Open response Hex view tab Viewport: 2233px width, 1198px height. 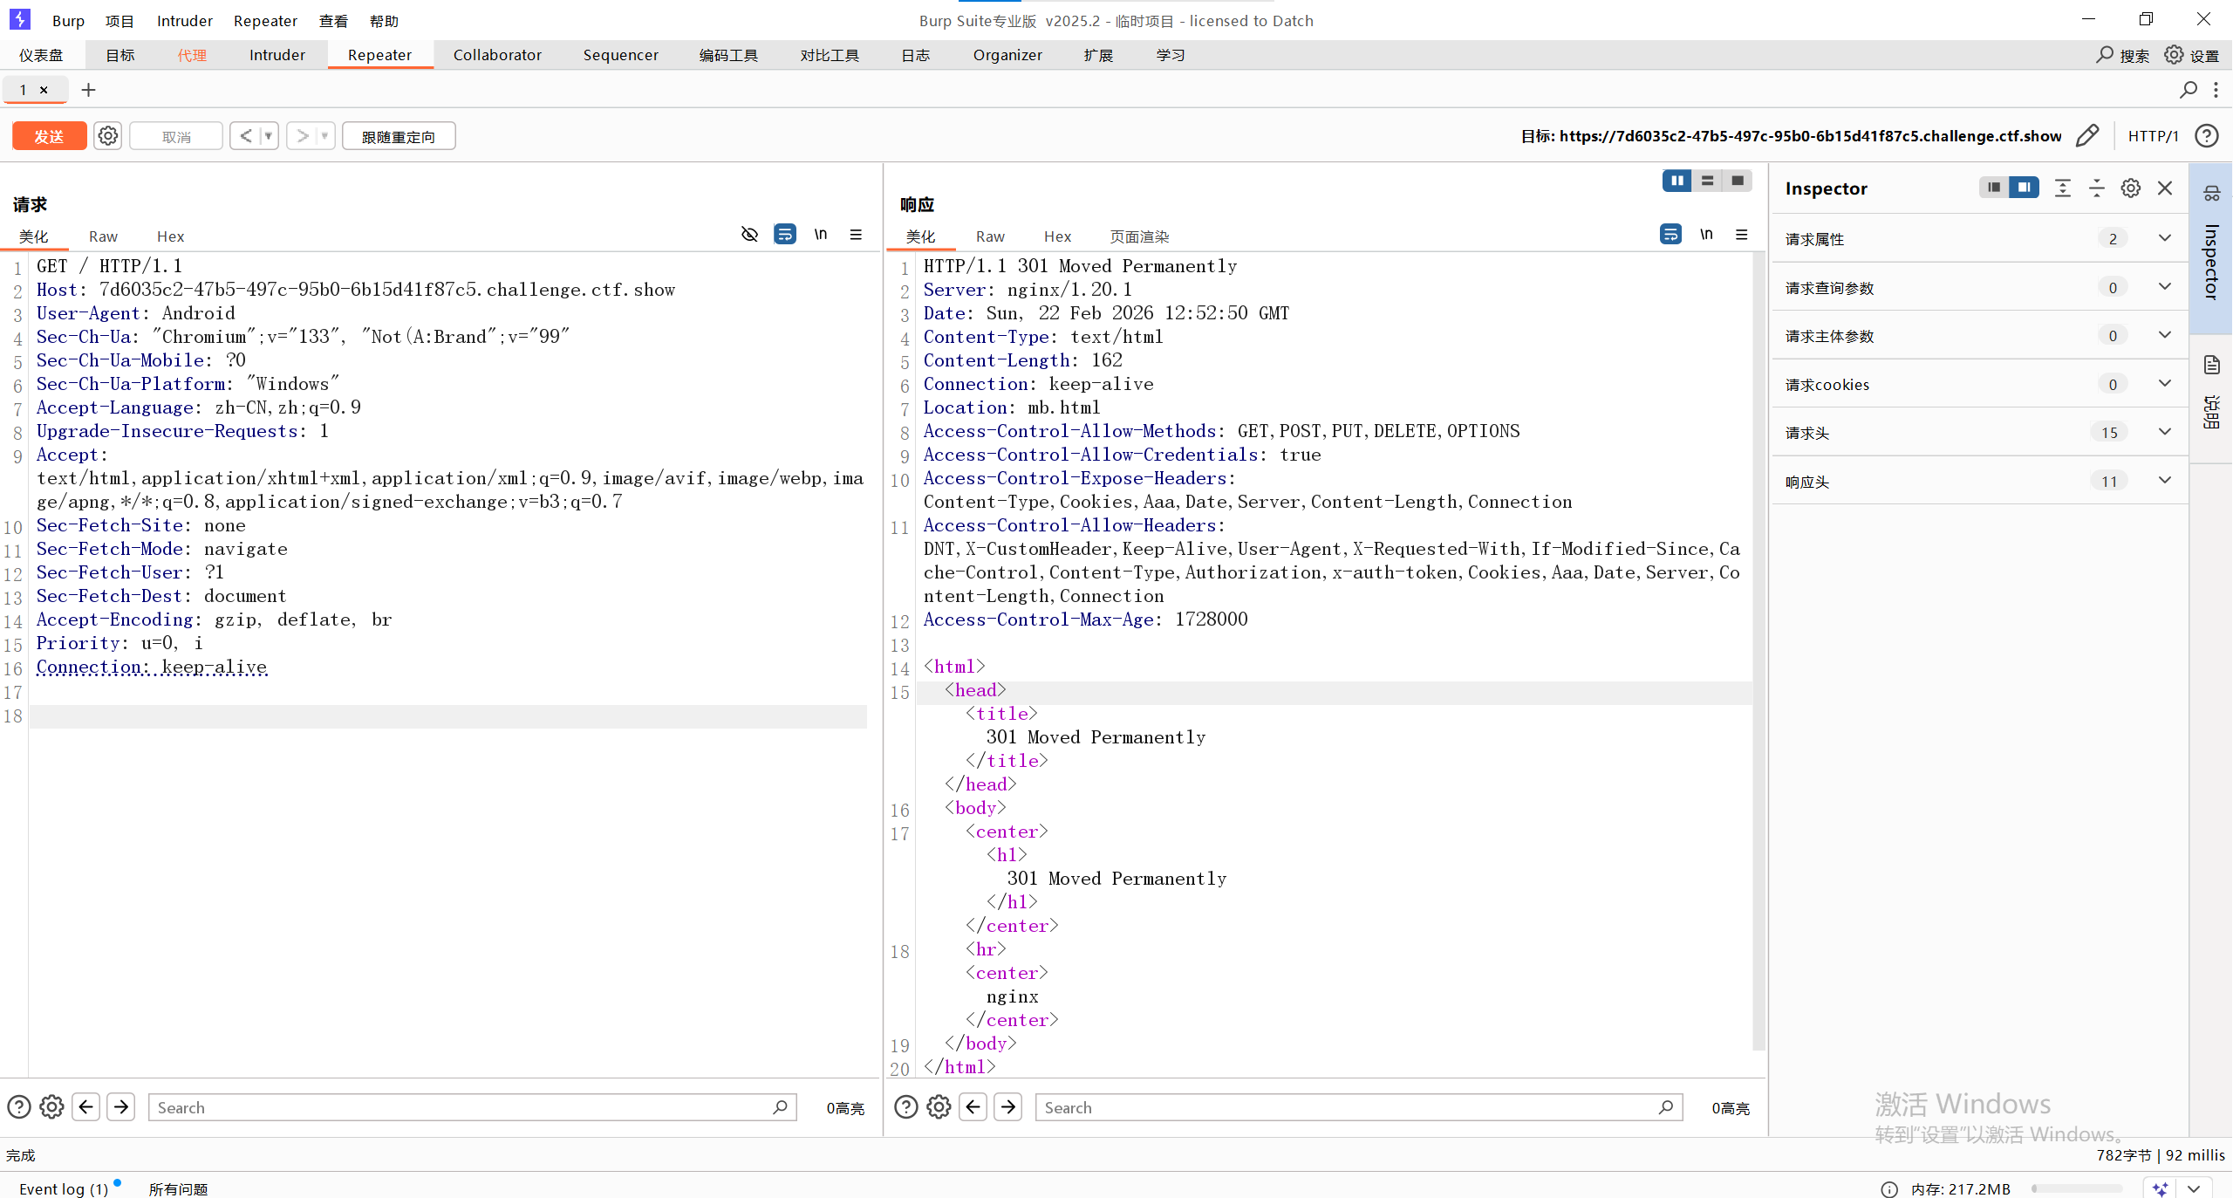click(1057, 236)
